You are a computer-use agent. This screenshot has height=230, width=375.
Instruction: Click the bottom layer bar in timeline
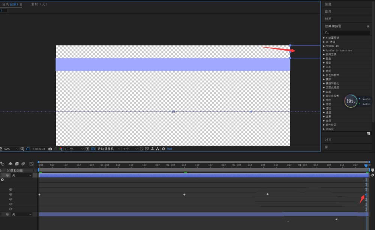tap(203, 215)
